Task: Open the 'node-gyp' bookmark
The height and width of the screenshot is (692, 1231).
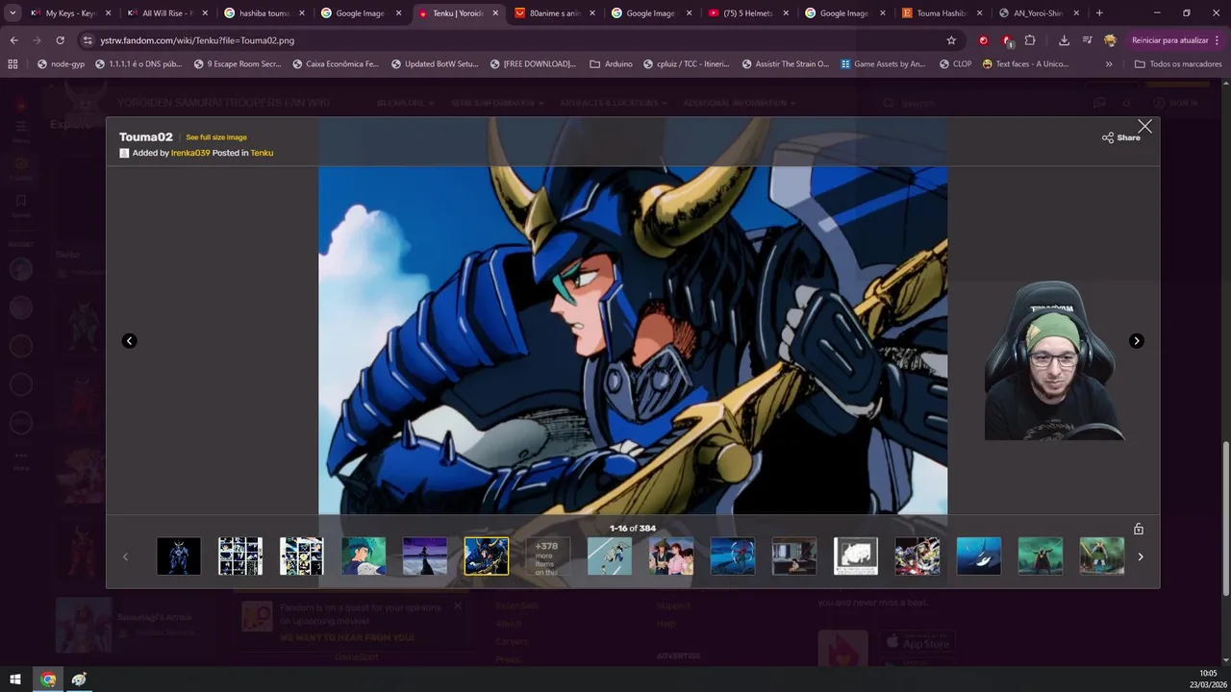Action: 61,63
